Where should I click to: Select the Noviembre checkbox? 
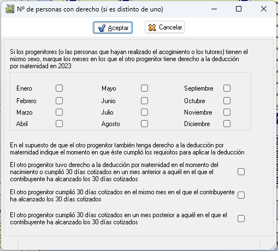click(x=227, y=112)
